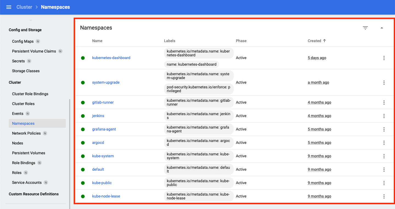Click green status dot of kube-node-lease

(83, 196)
